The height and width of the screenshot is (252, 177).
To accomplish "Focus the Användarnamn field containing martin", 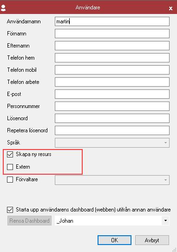I will point(112,21).
